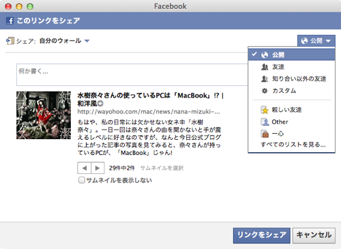Minimize the window with yellow button
The height and width of the screenshot is (249, 341).
click(x=19, y=6)
